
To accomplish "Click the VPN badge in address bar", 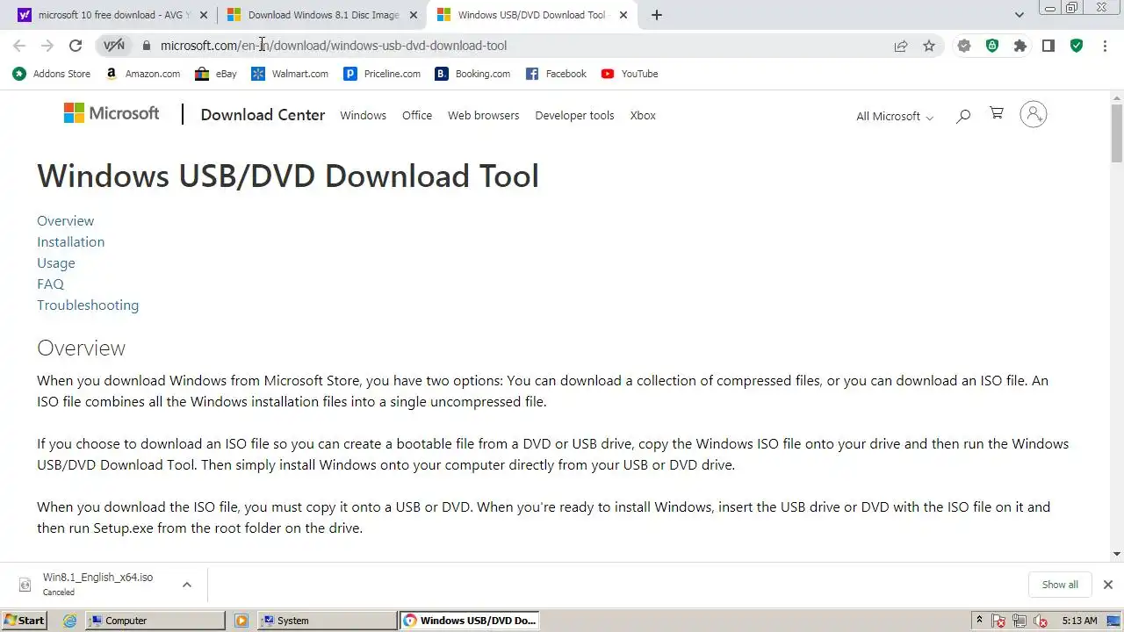I will coord(114,46).
